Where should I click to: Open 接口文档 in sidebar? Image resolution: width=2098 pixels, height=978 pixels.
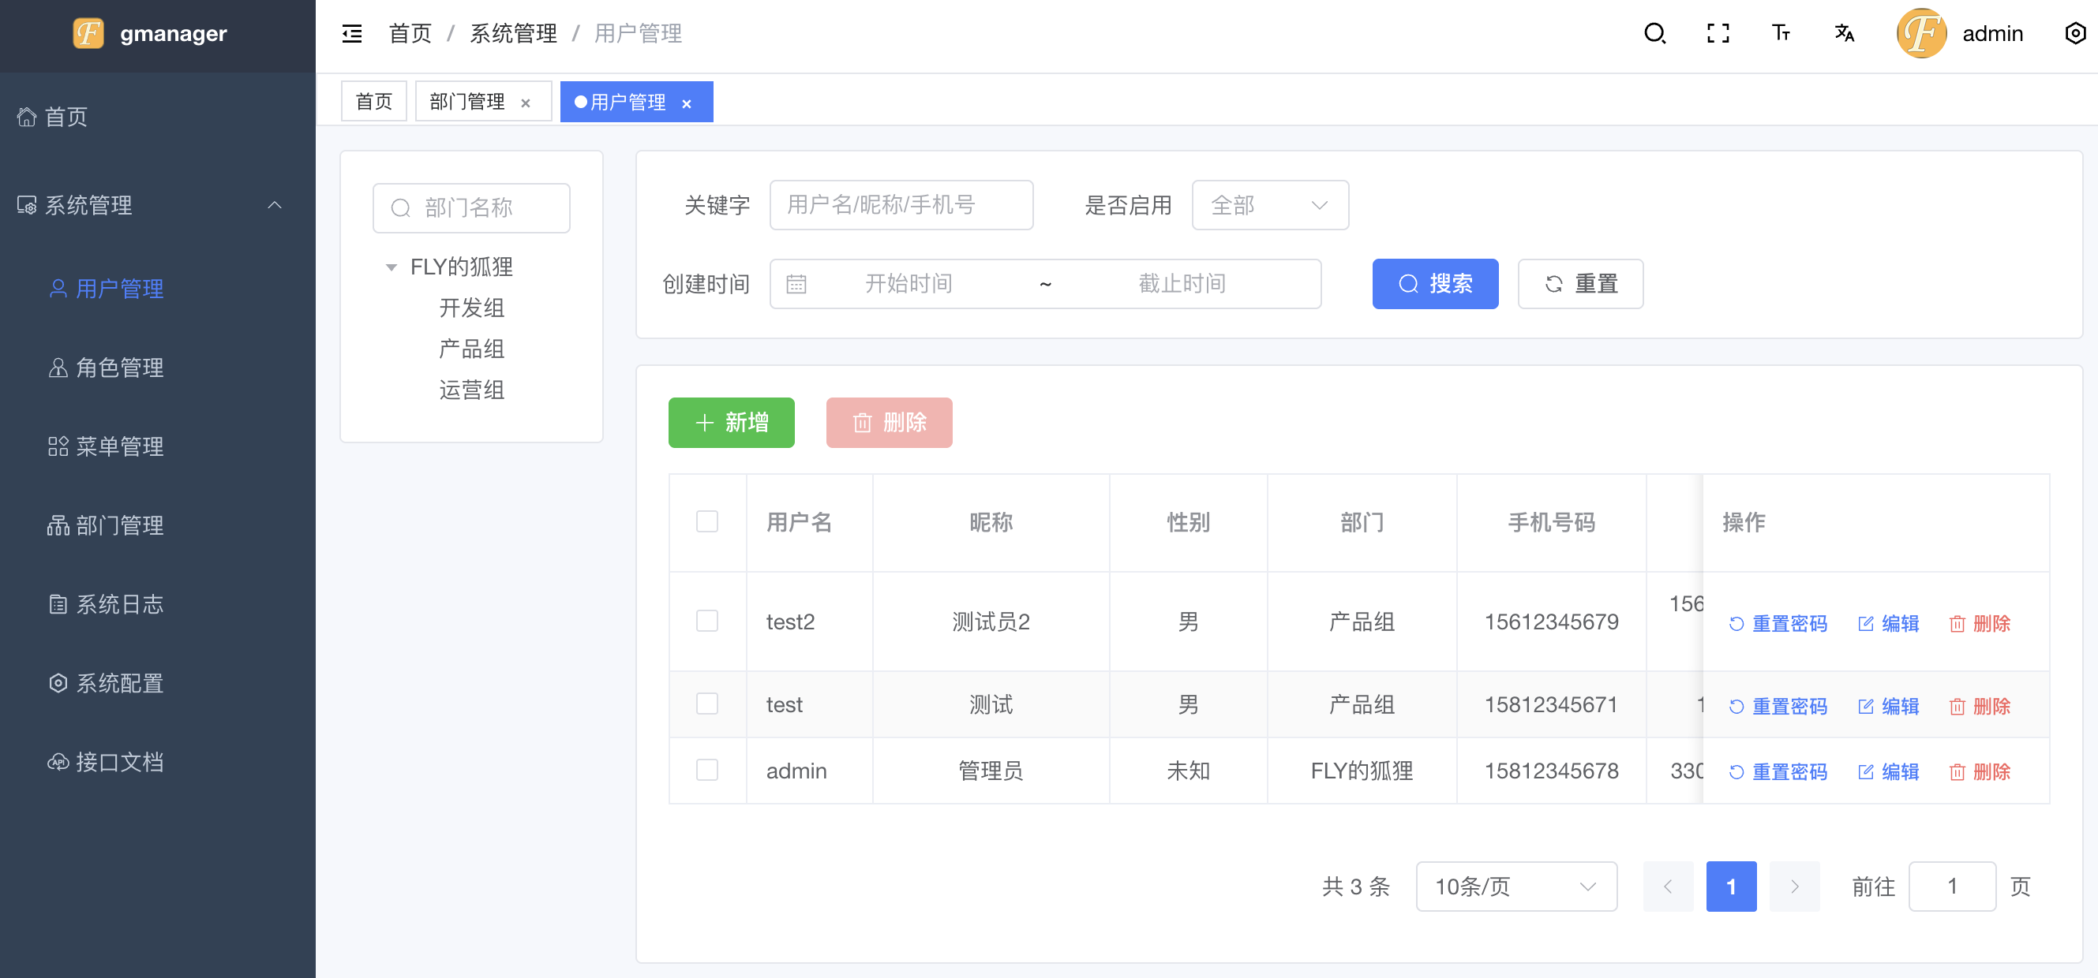pyautogui.click(x=158, y=762)
